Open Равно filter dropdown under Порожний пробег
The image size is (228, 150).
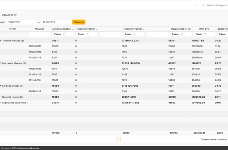pyautogui.click(x=82, y=34)
